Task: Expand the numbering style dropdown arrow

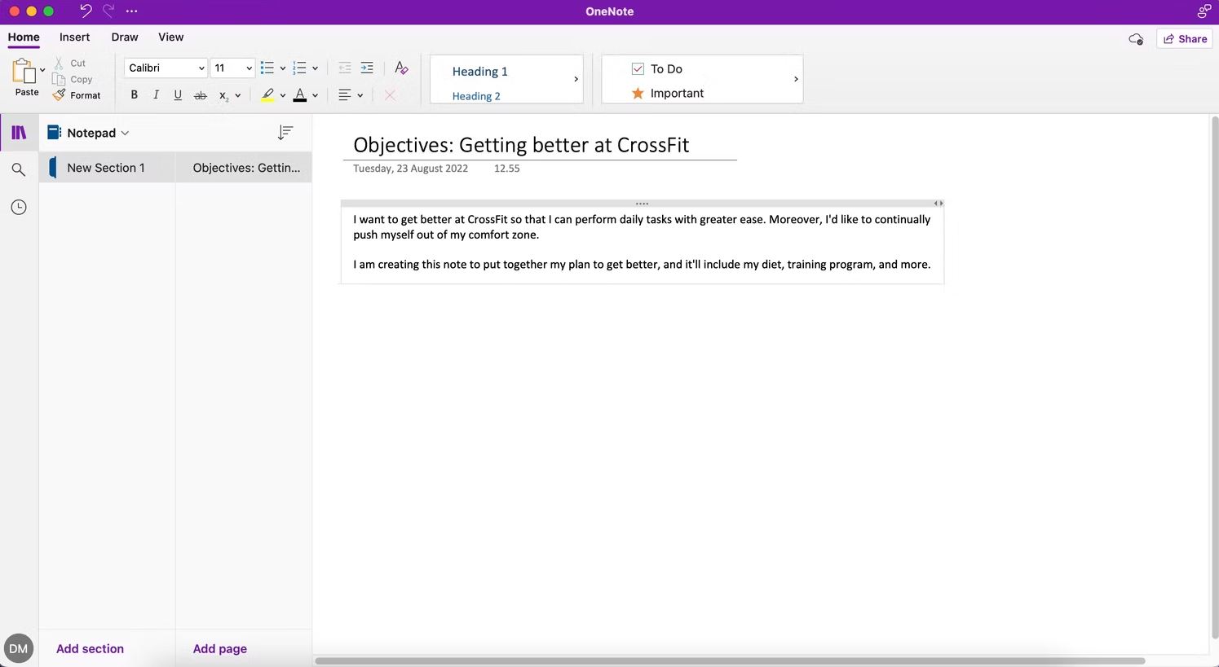Action: pyautogui.click(x=315, y=68)
